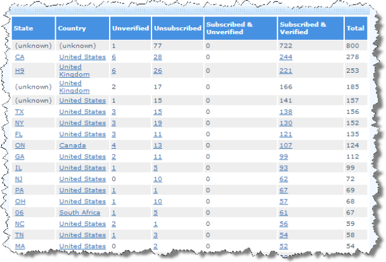Open 26 unsubscribed link for H9

click(158, 71)
